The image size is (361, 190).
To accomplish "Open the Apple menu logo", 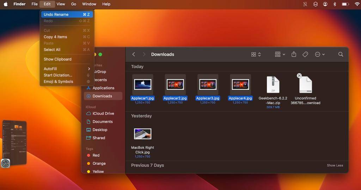I will [x=6, y=4].
